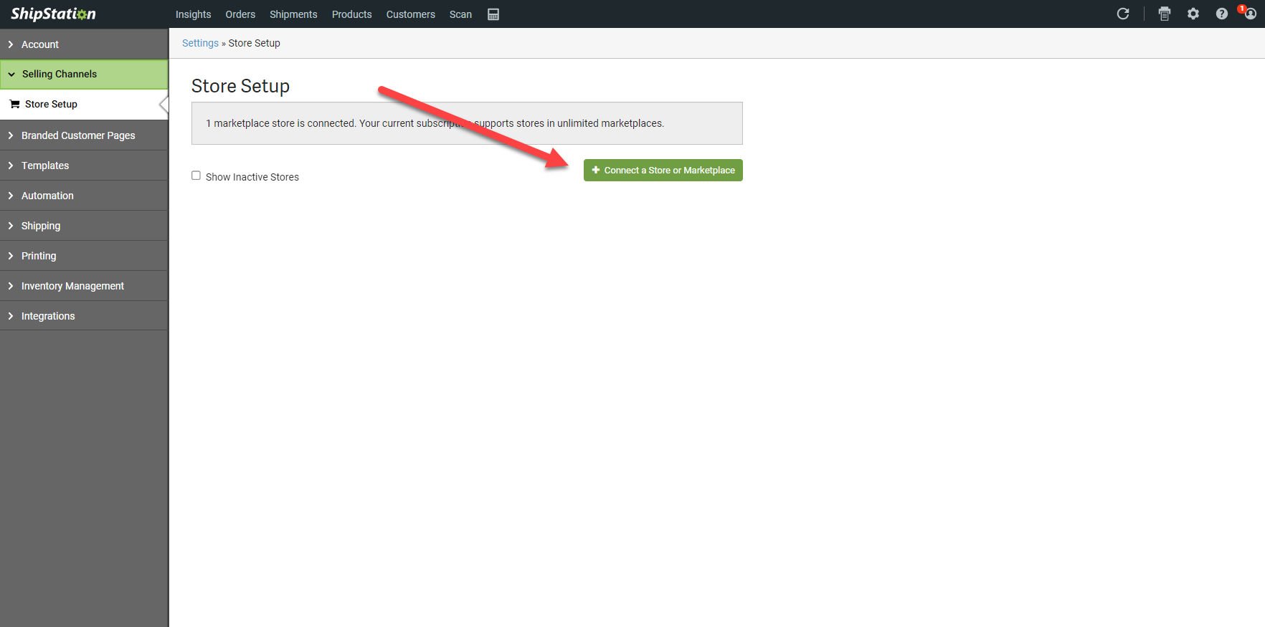Viewport: 1265px width, 627px height.
Task: Expand Branded Customer Pages chevron
Action: click(x=11, y=135)
